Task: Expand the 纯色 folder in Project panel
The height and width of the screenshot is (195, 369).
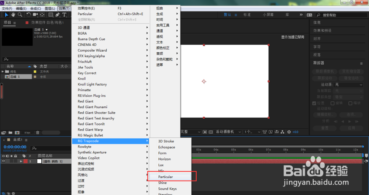Action: (3, 72)
